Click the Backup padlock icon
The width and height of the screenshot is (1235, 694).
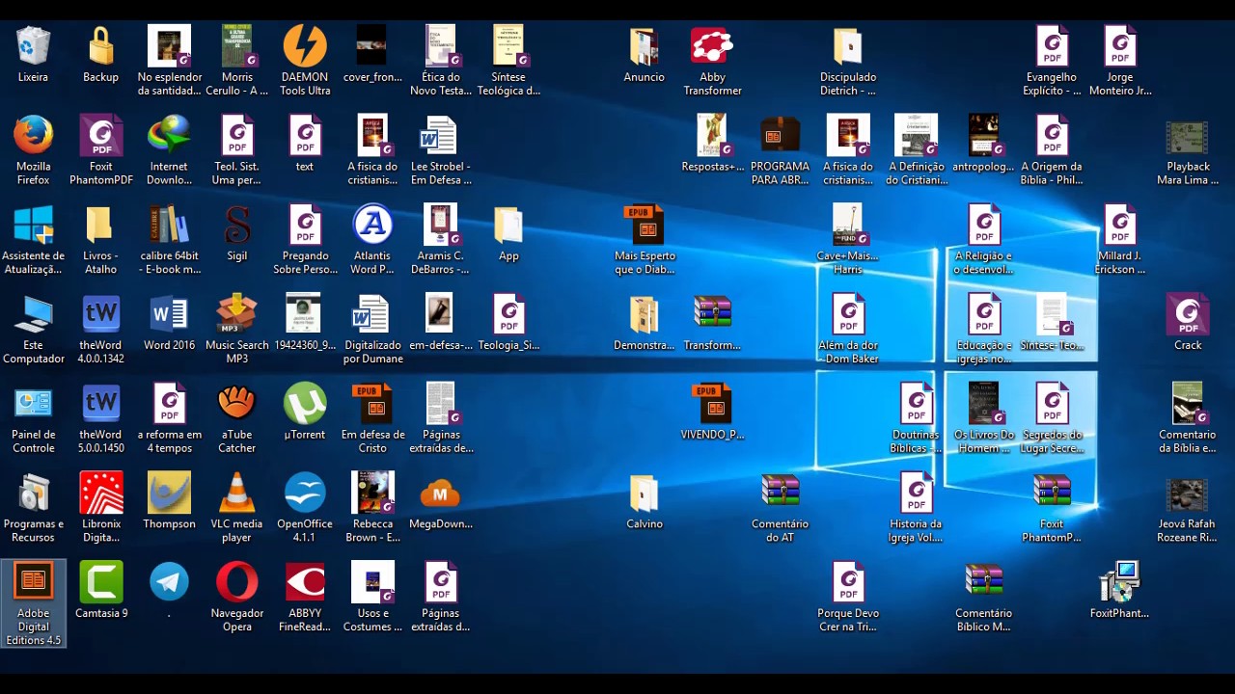(100, 46)
